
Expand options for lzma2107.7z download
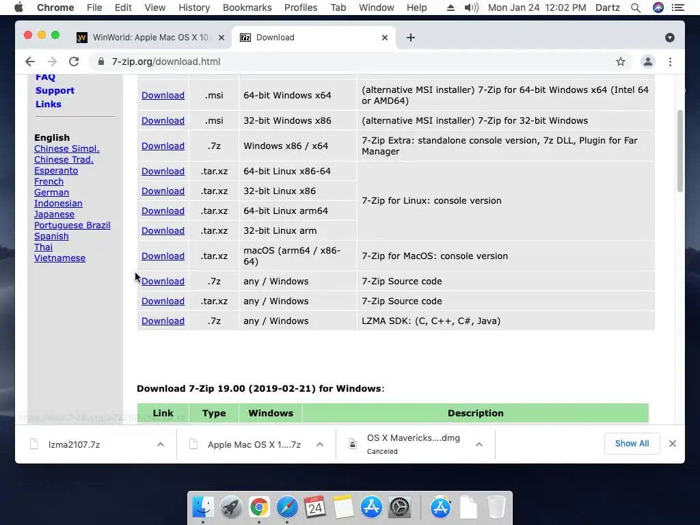click(x=161, y=444)
